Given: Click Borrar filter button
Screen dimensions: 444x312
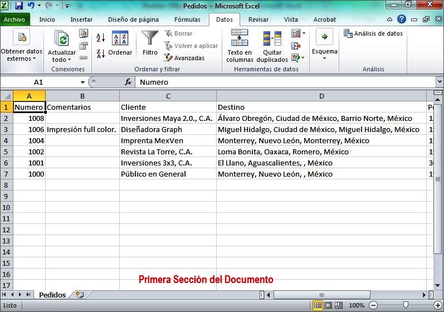Looking at the screenshot, I should pos(178,33).
